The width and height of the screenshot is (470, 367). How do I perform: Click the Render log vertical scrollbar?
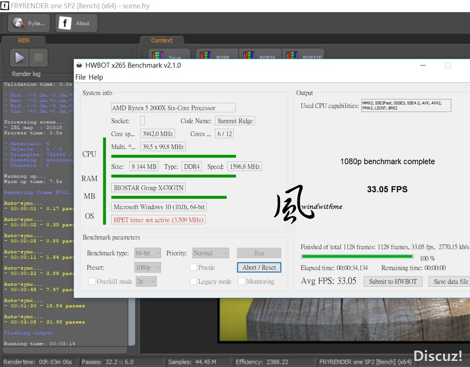point(132,322)
